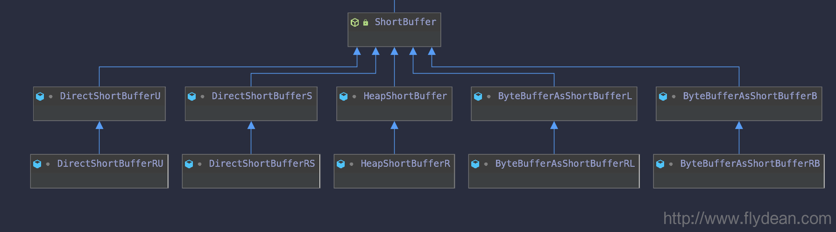Click the ShortBuffer abstract class icon
Screen dimensions: 836x232
(354, 22)
